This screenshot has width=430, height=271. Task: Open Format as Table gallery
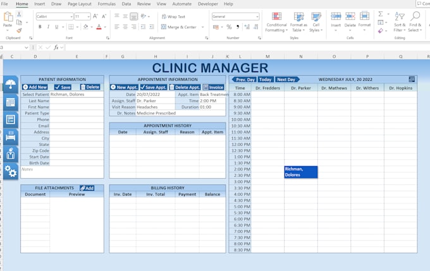tap(298, 22)
